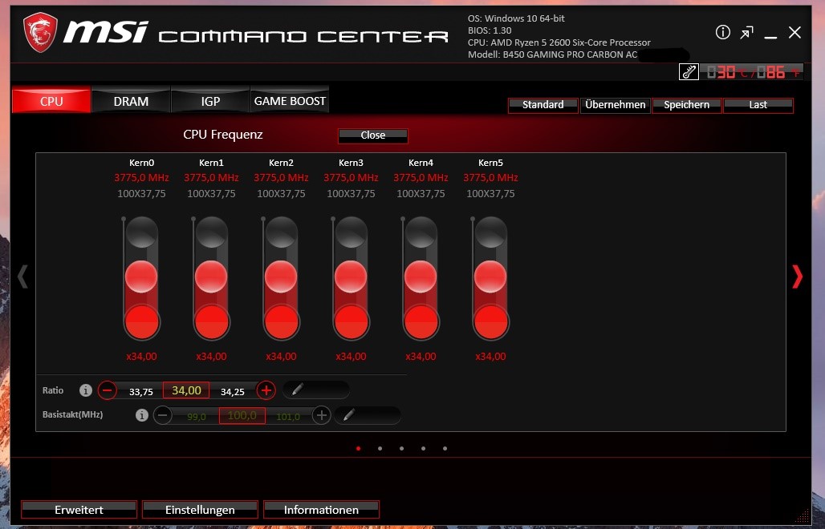Click the Speichern button
The height and width of the screenshot is (529, 825).
pyautogui.click(x=687, y=105)
